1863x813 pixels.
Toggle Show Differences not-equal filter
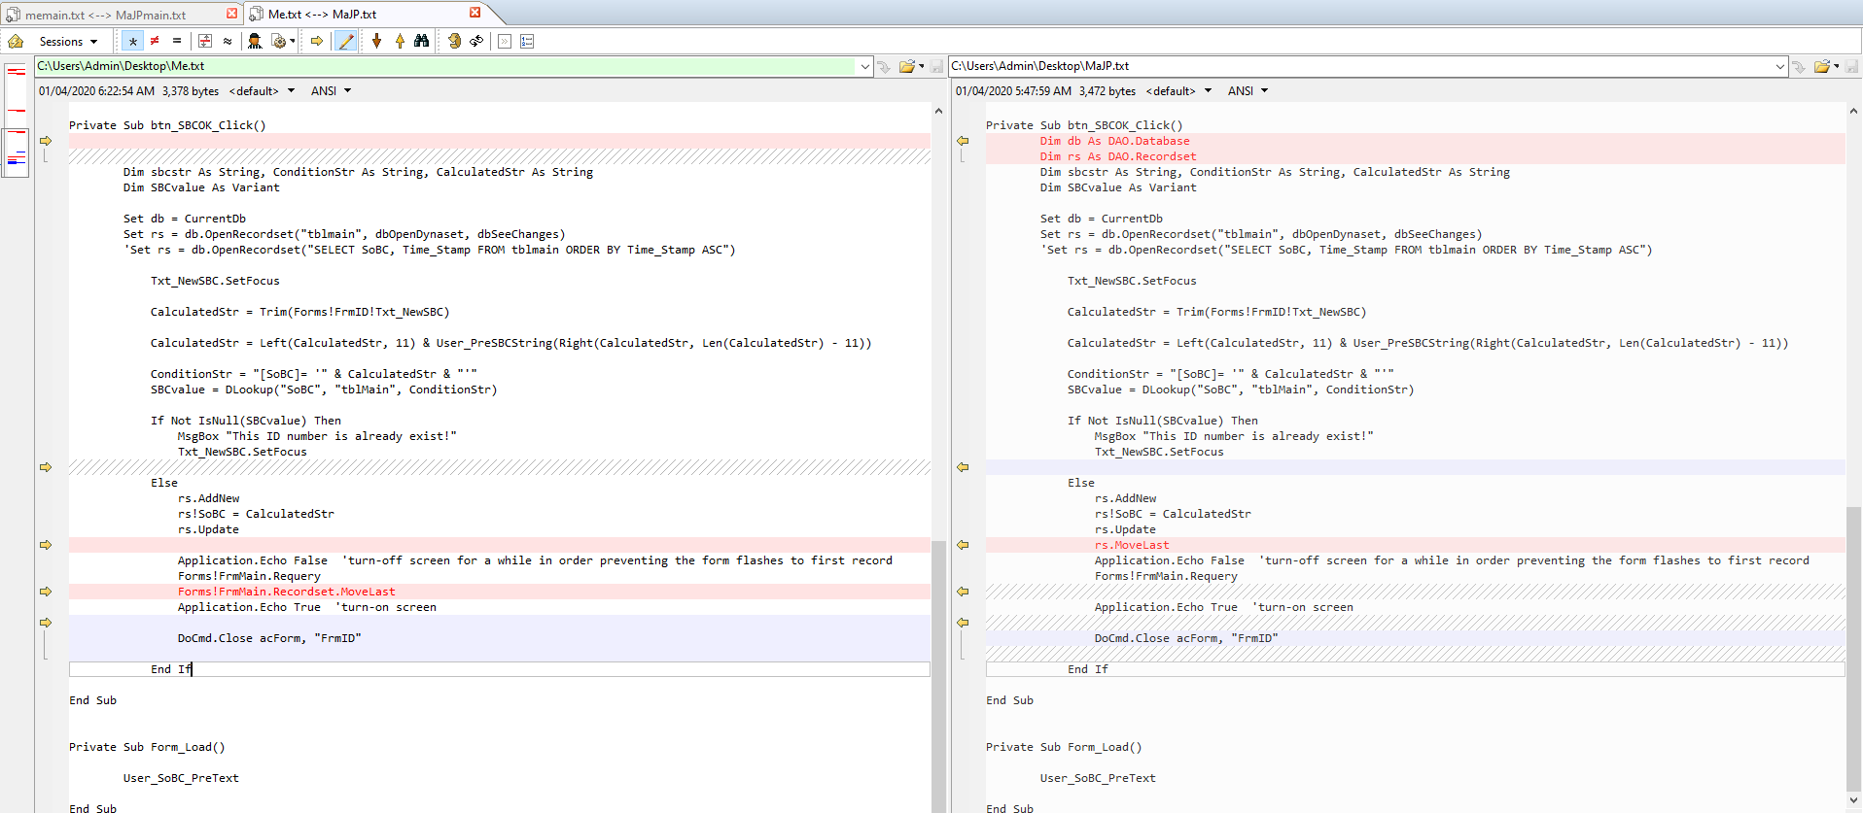coord(155,41)
